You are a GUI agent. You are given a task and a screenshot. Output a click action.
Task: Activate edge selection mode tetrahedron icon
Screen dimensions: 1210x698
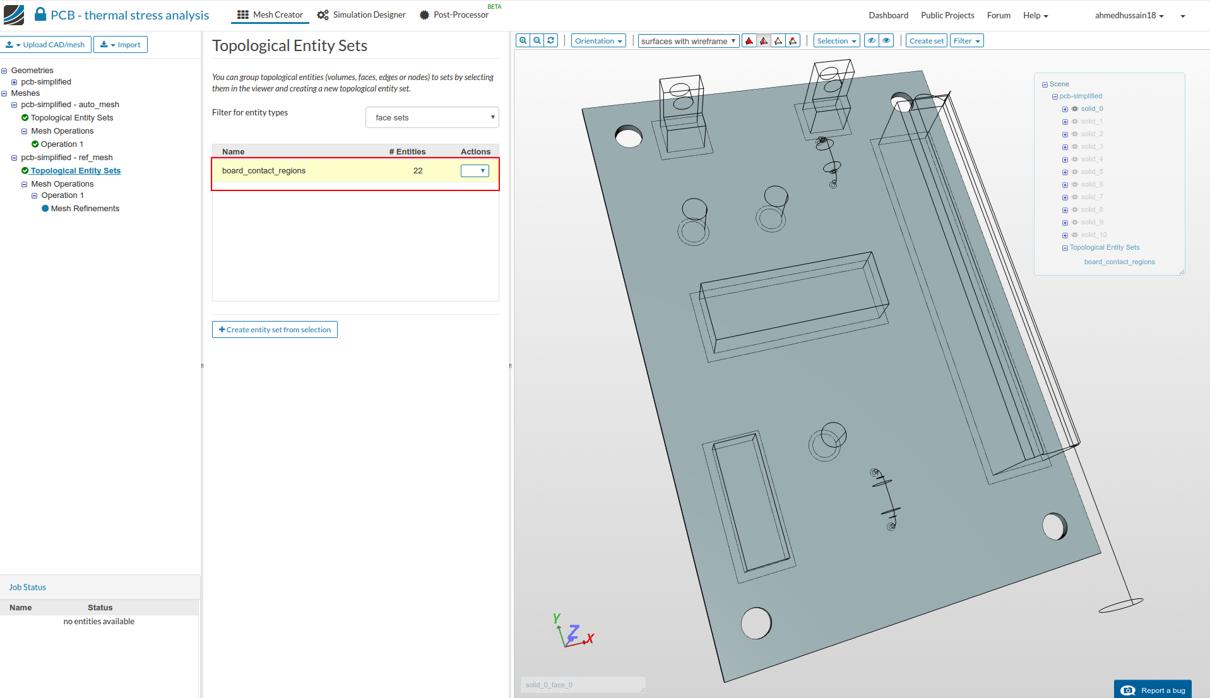[x=778, y=41]
